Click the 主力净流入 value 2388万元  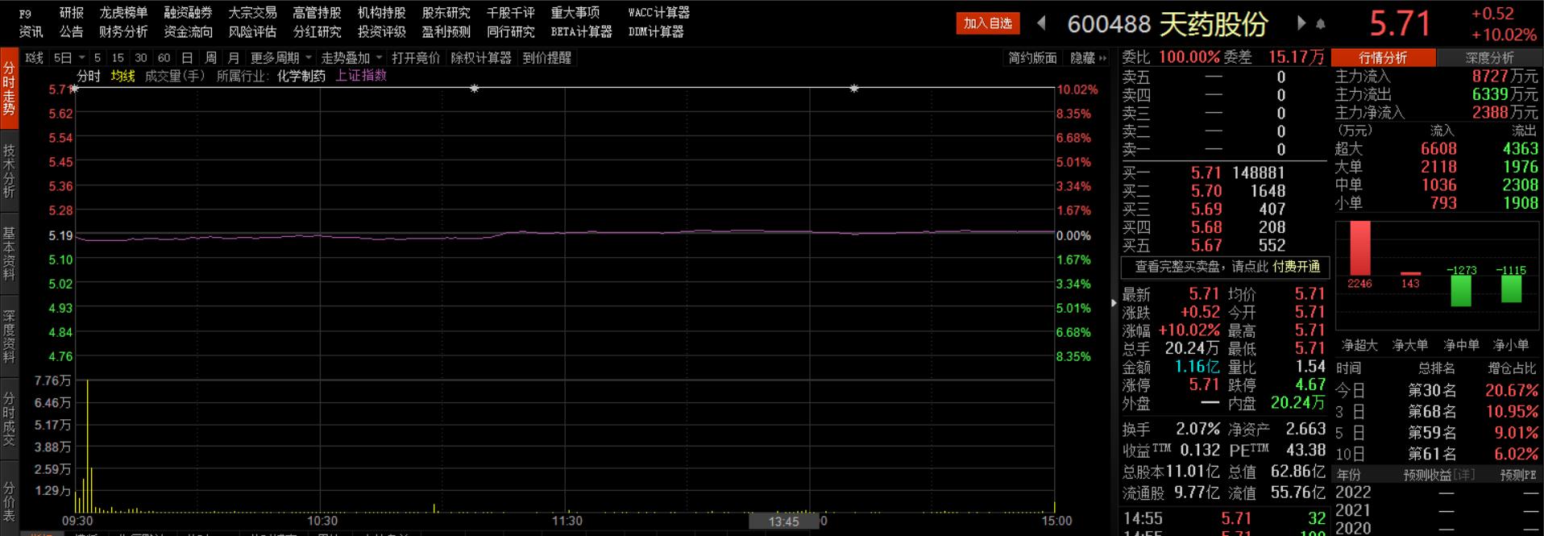click(1505, 113)
